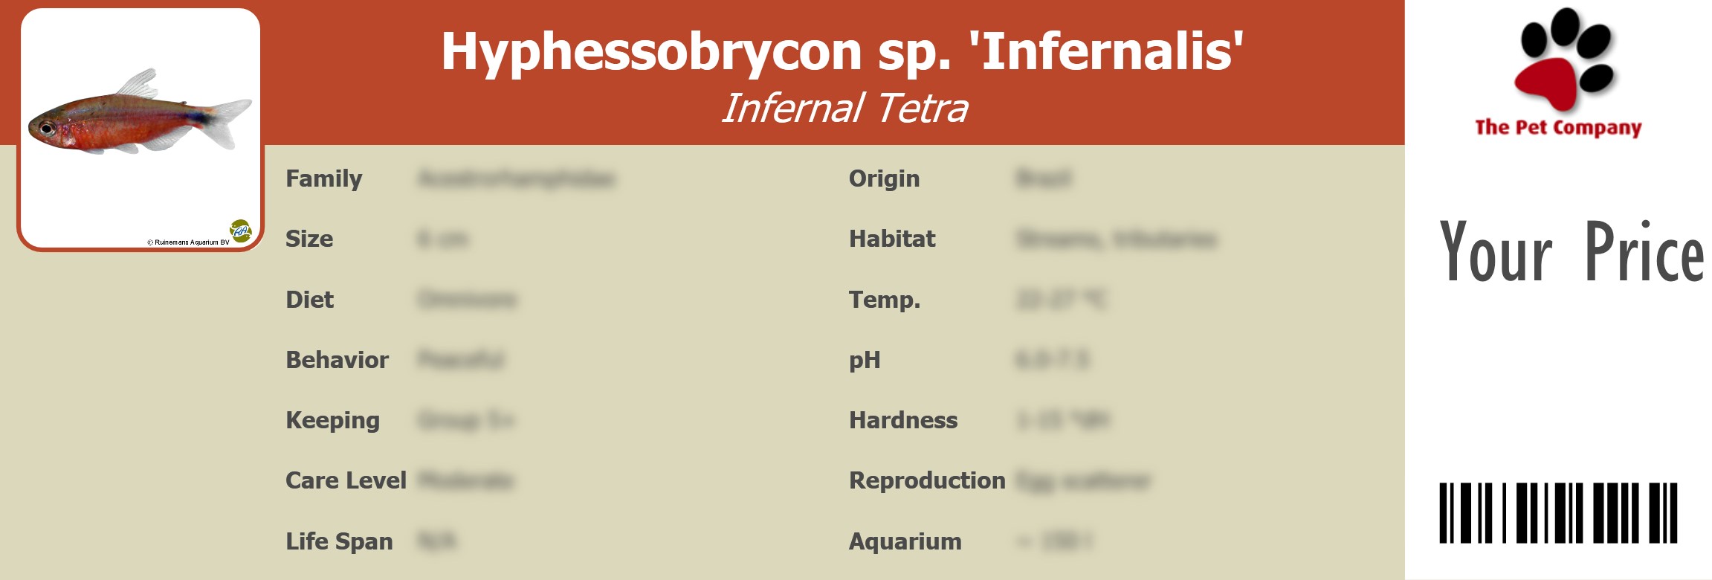Select the Family field label
Screen dimensions: 1712x580
coord(323,178)
